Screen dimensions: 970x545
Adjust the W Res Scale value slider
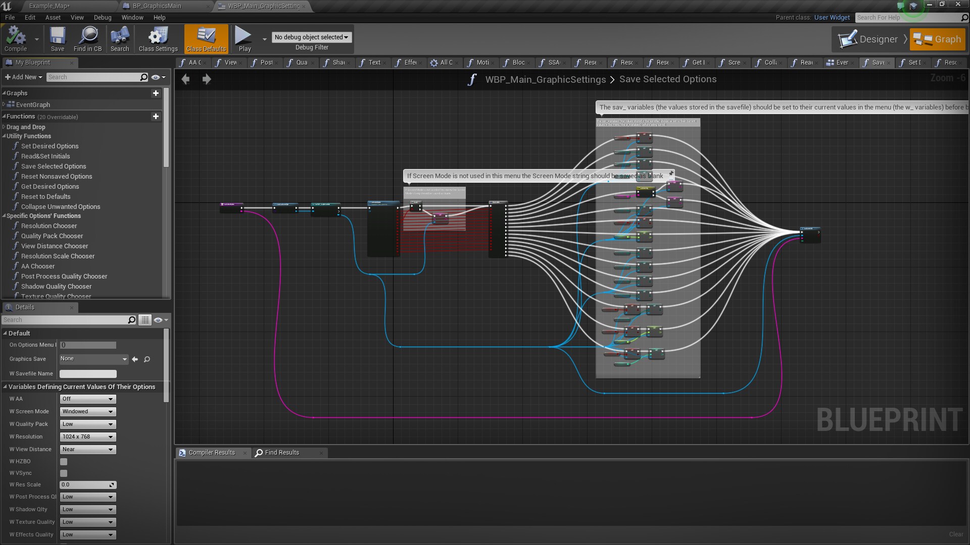pos(87,484)
